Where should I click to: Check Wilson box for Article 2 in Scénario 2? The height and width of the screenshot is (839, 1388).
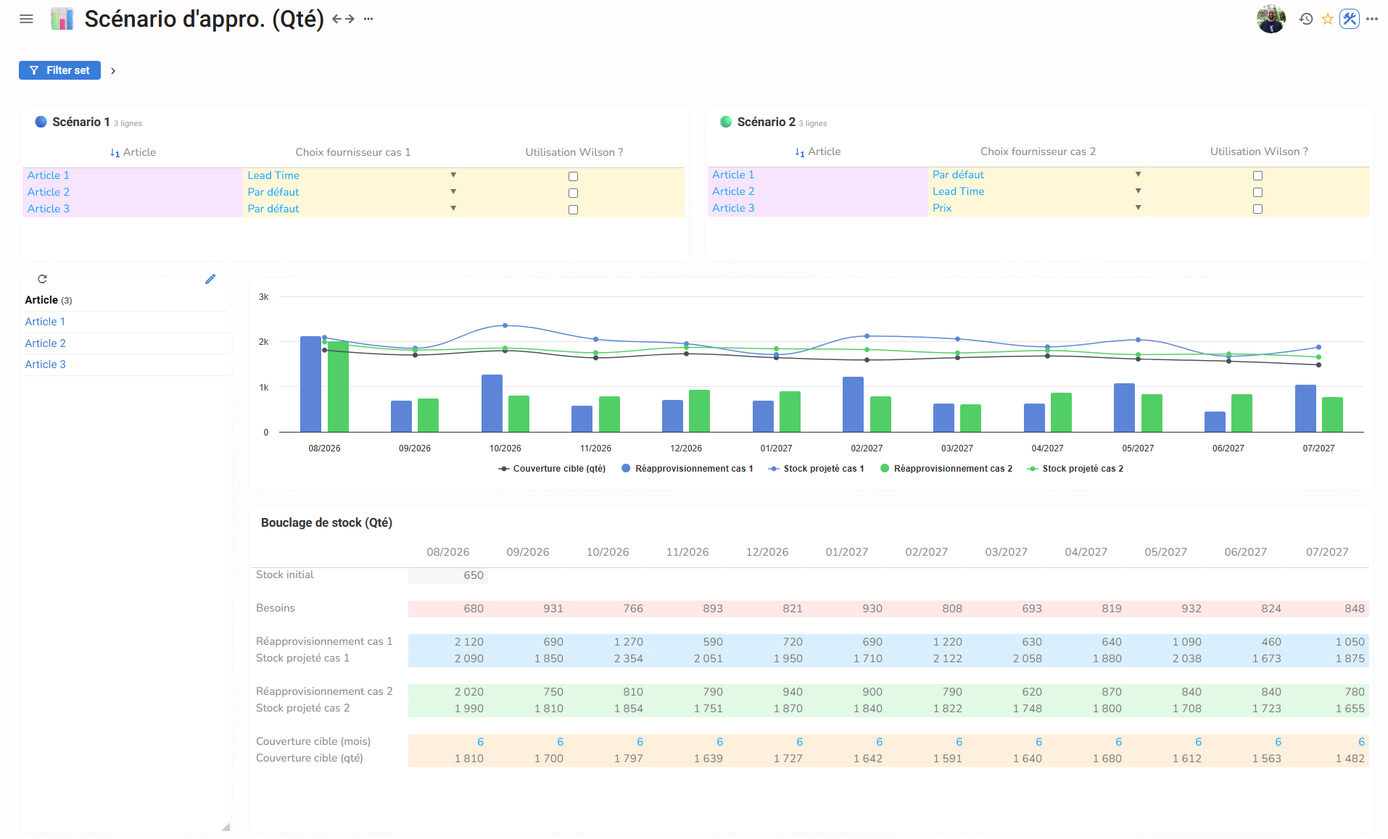point(1258,192)
